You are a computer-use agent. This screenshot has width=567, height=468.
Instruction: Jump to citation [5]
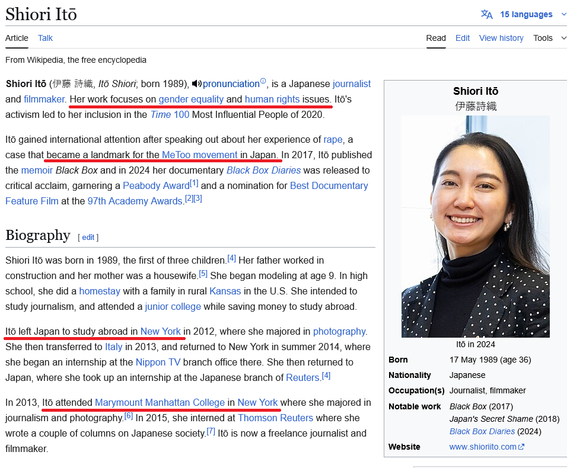203,273
